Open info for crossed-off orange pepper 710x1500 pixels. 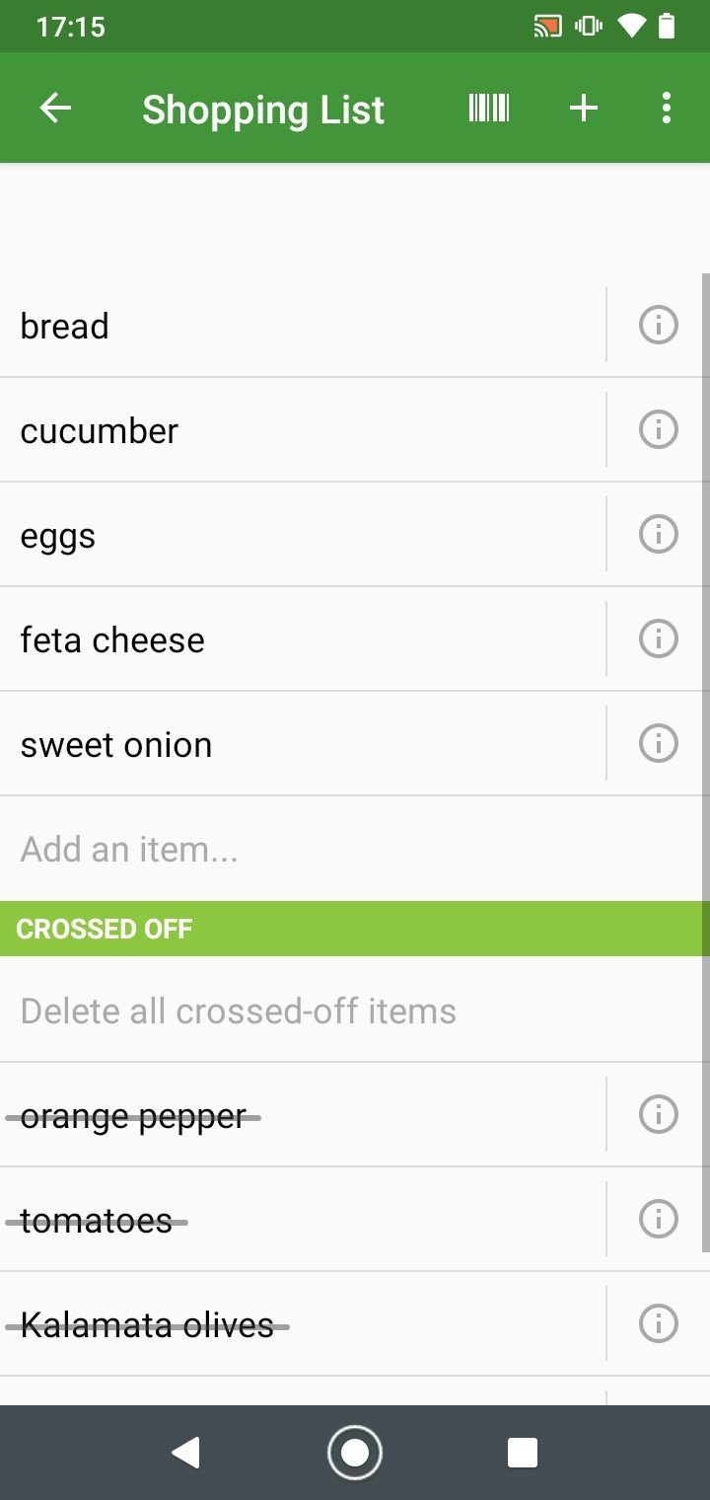(x=658, y=1114)
